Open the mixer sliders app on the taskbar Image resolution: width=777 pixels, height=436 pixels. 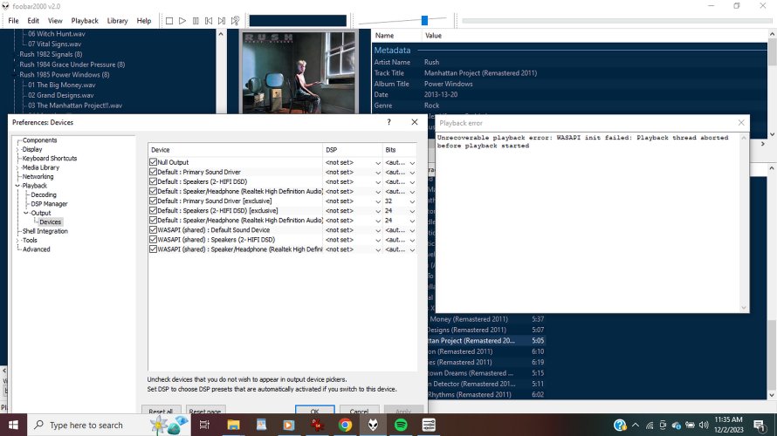tap(430, 425)
